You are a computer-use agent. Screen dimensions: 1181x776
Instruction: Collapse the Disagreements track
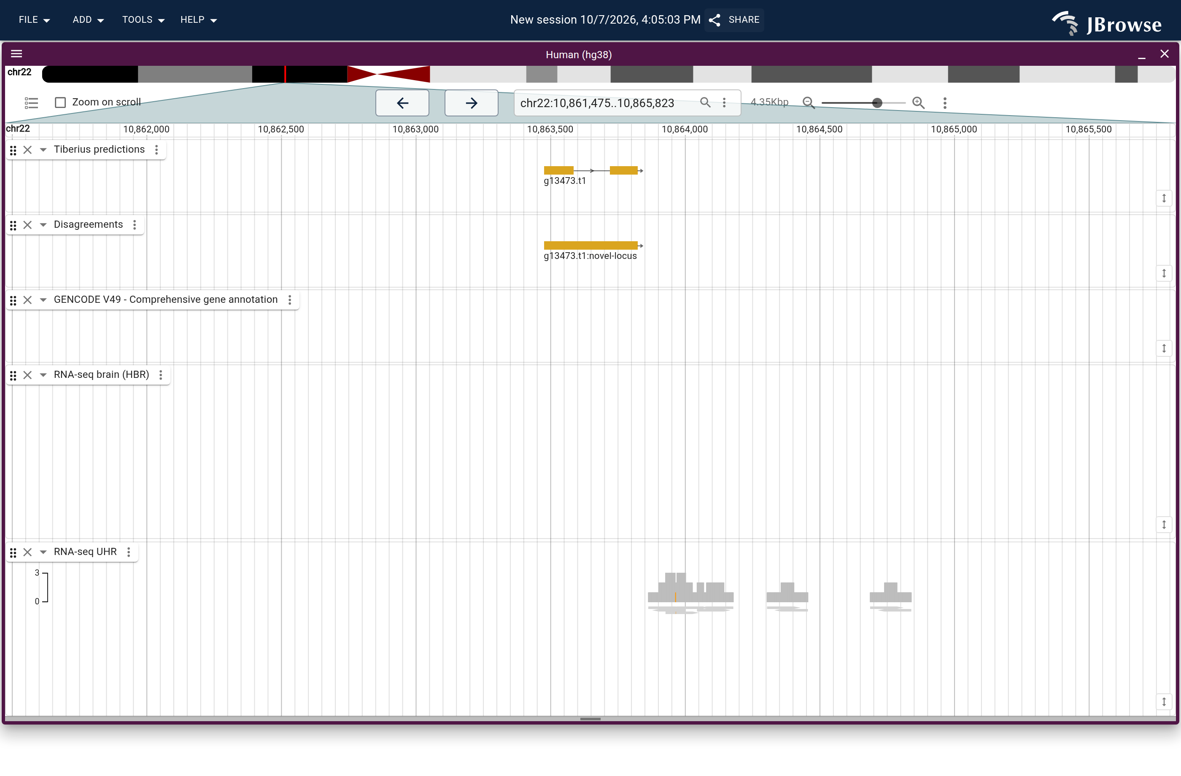pyautogui.click(x=43, y=225)
